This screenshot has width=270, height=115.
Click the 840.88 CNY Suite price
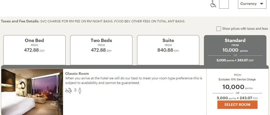168,50
